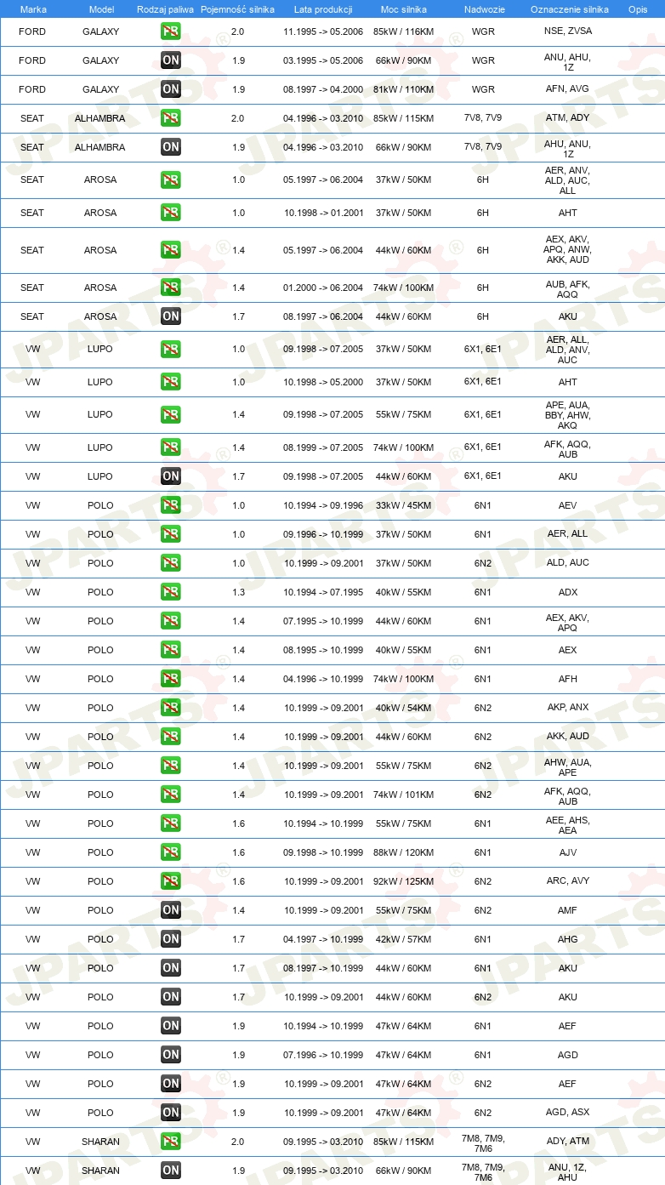
Task: Click the ON diesel icon in VW Lupo 1.7 row
Action: click(x=171, y=476)
